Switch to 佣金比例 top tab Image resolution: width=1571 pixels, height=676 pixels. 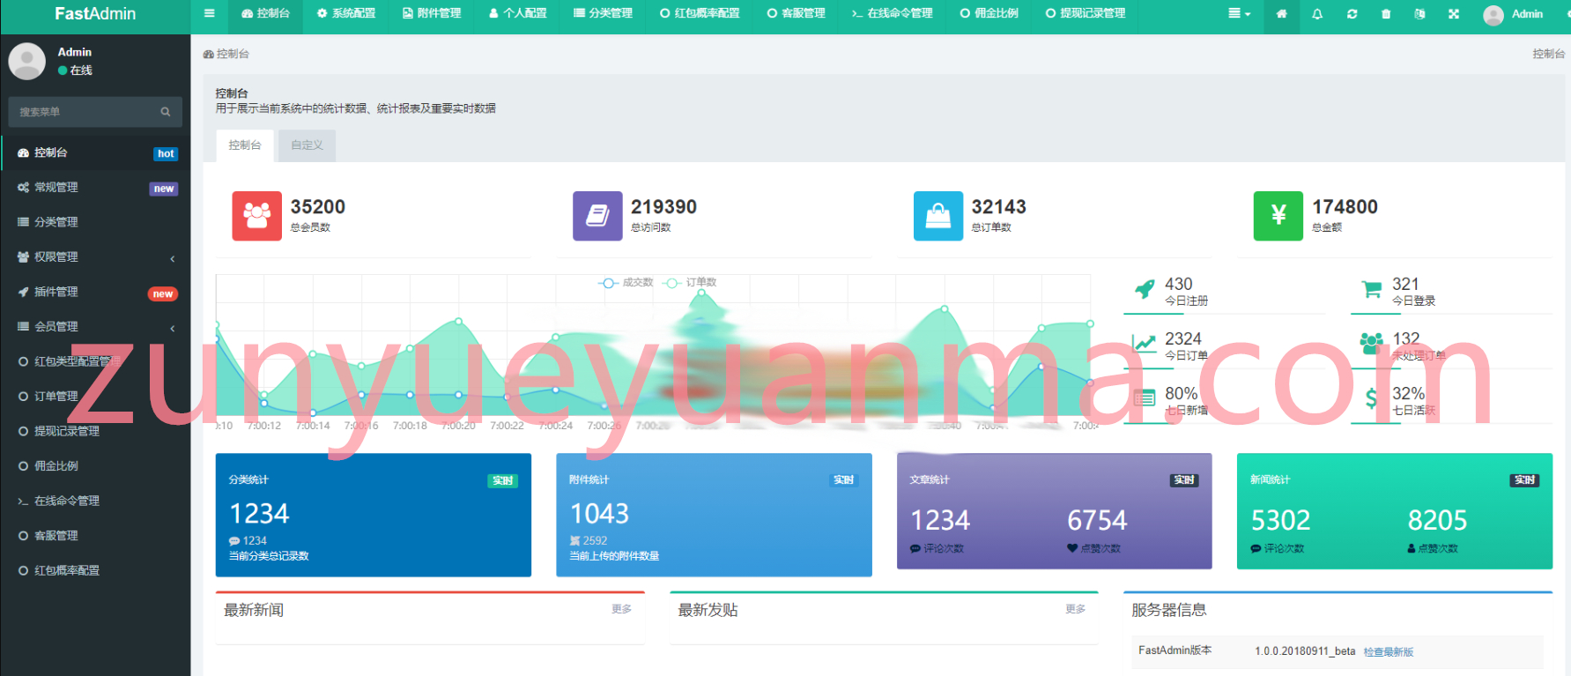tap(989, 13)
